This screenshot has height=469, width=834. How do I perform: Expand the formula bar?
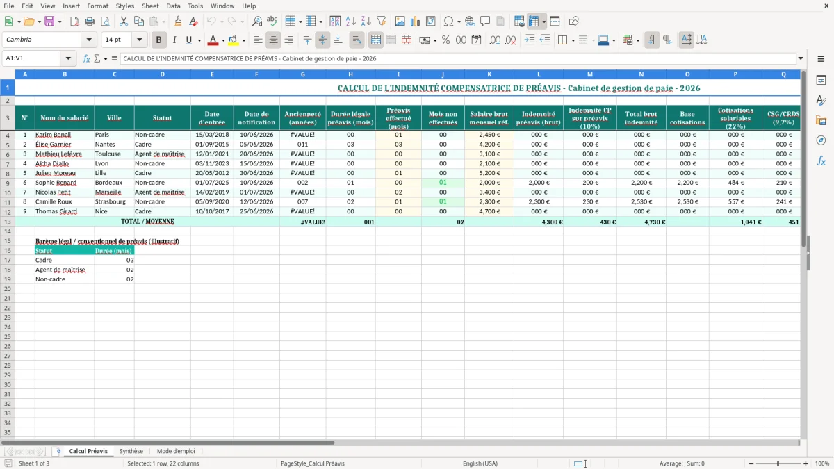[x=801, y=59]
